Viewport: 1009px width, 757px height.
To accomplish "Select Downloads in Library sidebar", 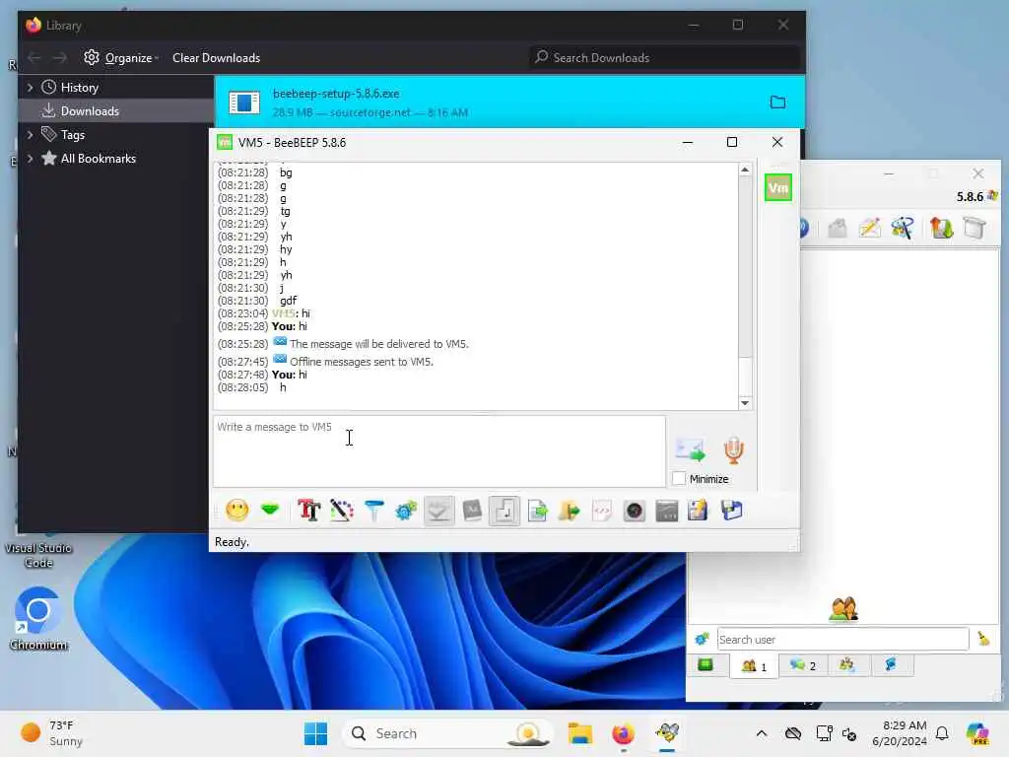I will 116,110.
